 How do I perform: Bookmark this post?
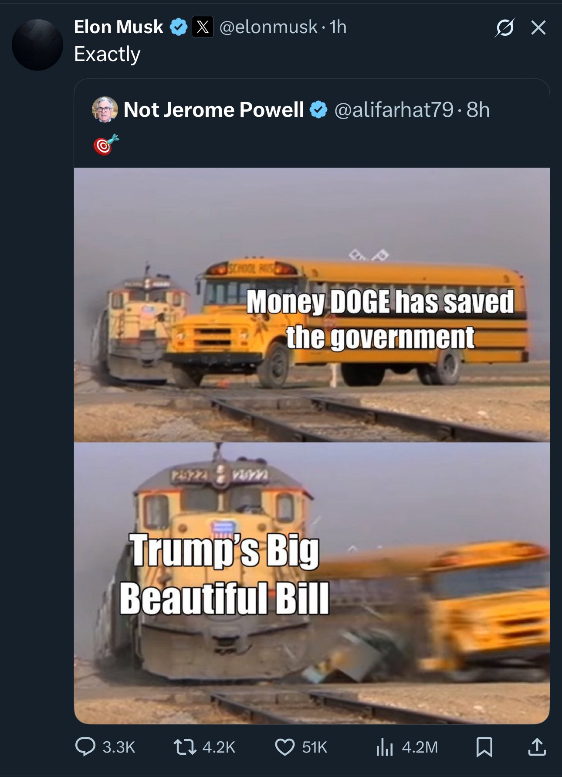point(484,746)
